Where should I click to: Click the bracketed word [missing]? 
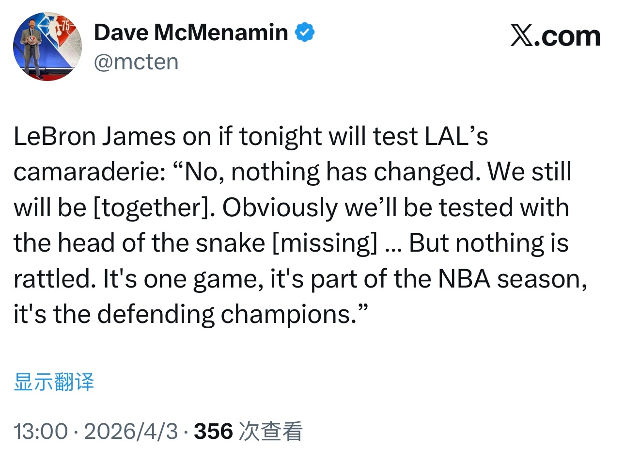[x=325, y=243]
